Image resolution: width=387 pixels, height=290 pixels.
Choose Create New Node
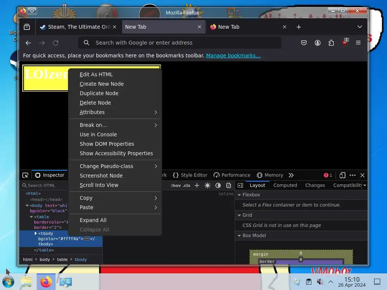(x=115, y=84)
